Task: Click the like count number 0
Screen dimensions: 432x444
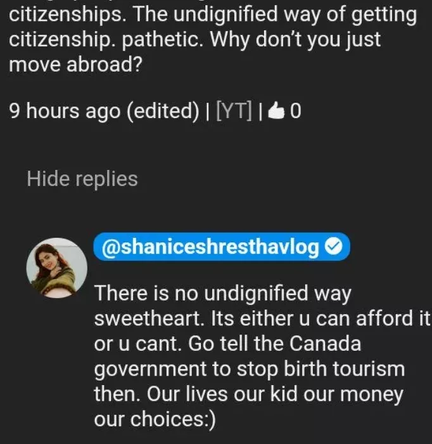Action: point(295,112)
